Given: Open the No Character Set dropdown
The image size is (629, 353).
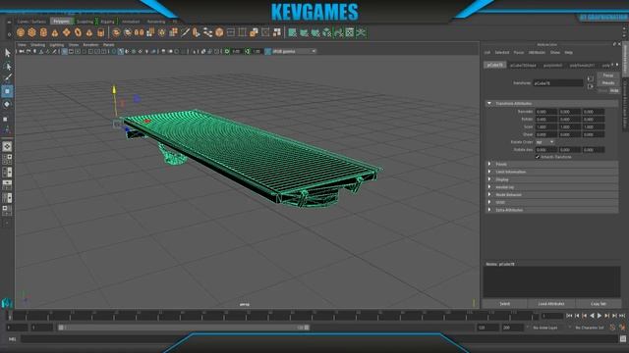Looking at the screenshot, I should [590, 328].
